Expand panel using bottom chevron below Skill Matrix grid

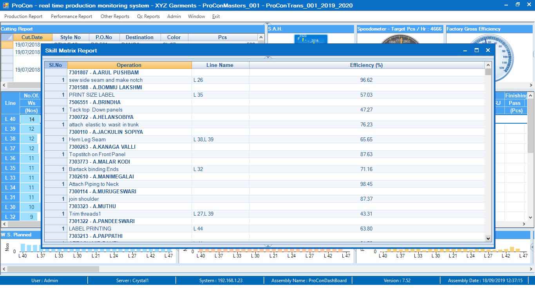(268, 246)
